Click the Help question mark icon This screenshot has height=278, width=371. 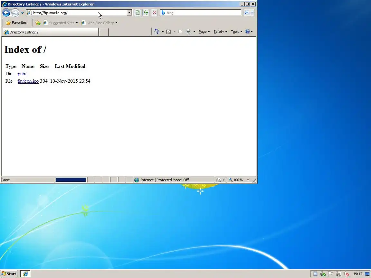click(247, 32)
